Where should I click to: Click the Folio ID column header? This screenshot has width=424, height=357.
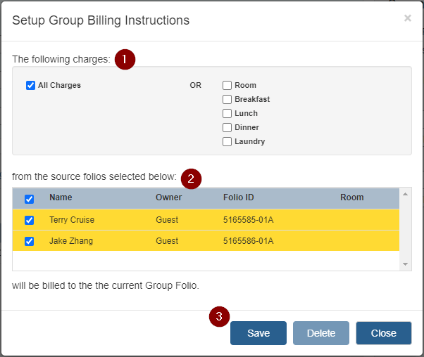(x=238, y=197)
